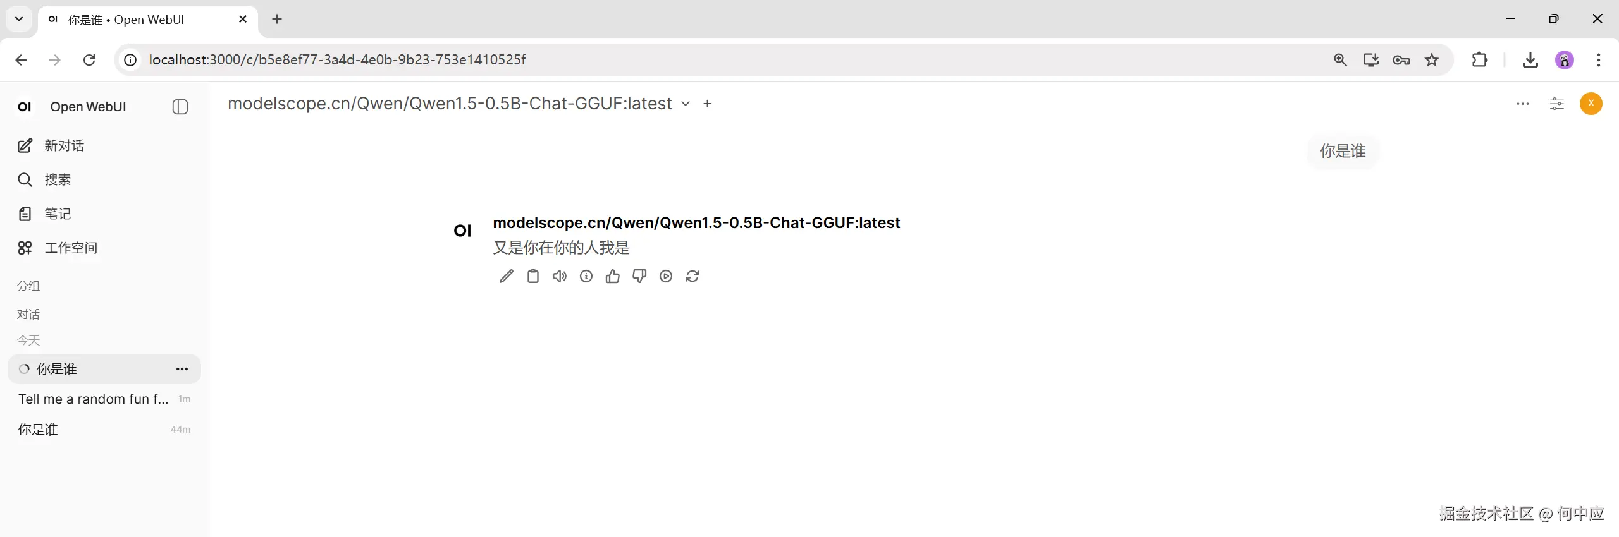Click the bold model name above the response
This screenshot has width=1619, height=537.
[x=696, y=223]
